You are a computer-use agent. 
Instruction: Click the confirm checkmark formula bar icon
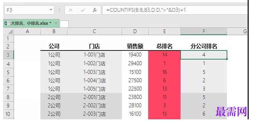pos(83,10)
